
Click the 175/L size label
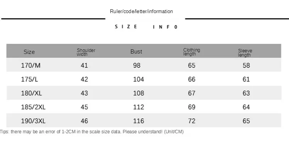click(x=29, y=79)
